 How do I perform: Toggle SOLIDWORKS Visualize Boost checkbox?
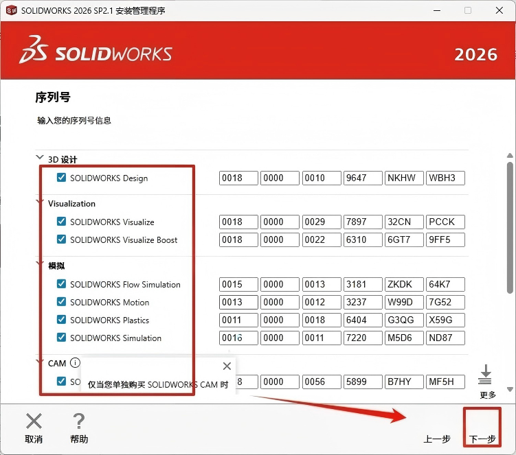[x=62, y=240]
